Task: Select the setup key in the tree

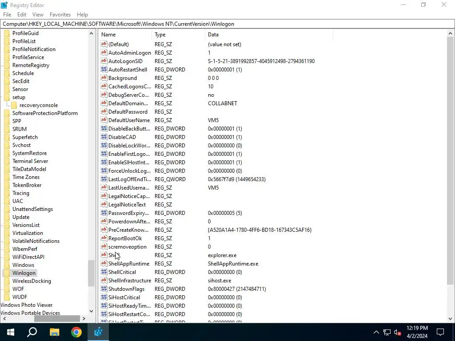Action: point(19,97)
